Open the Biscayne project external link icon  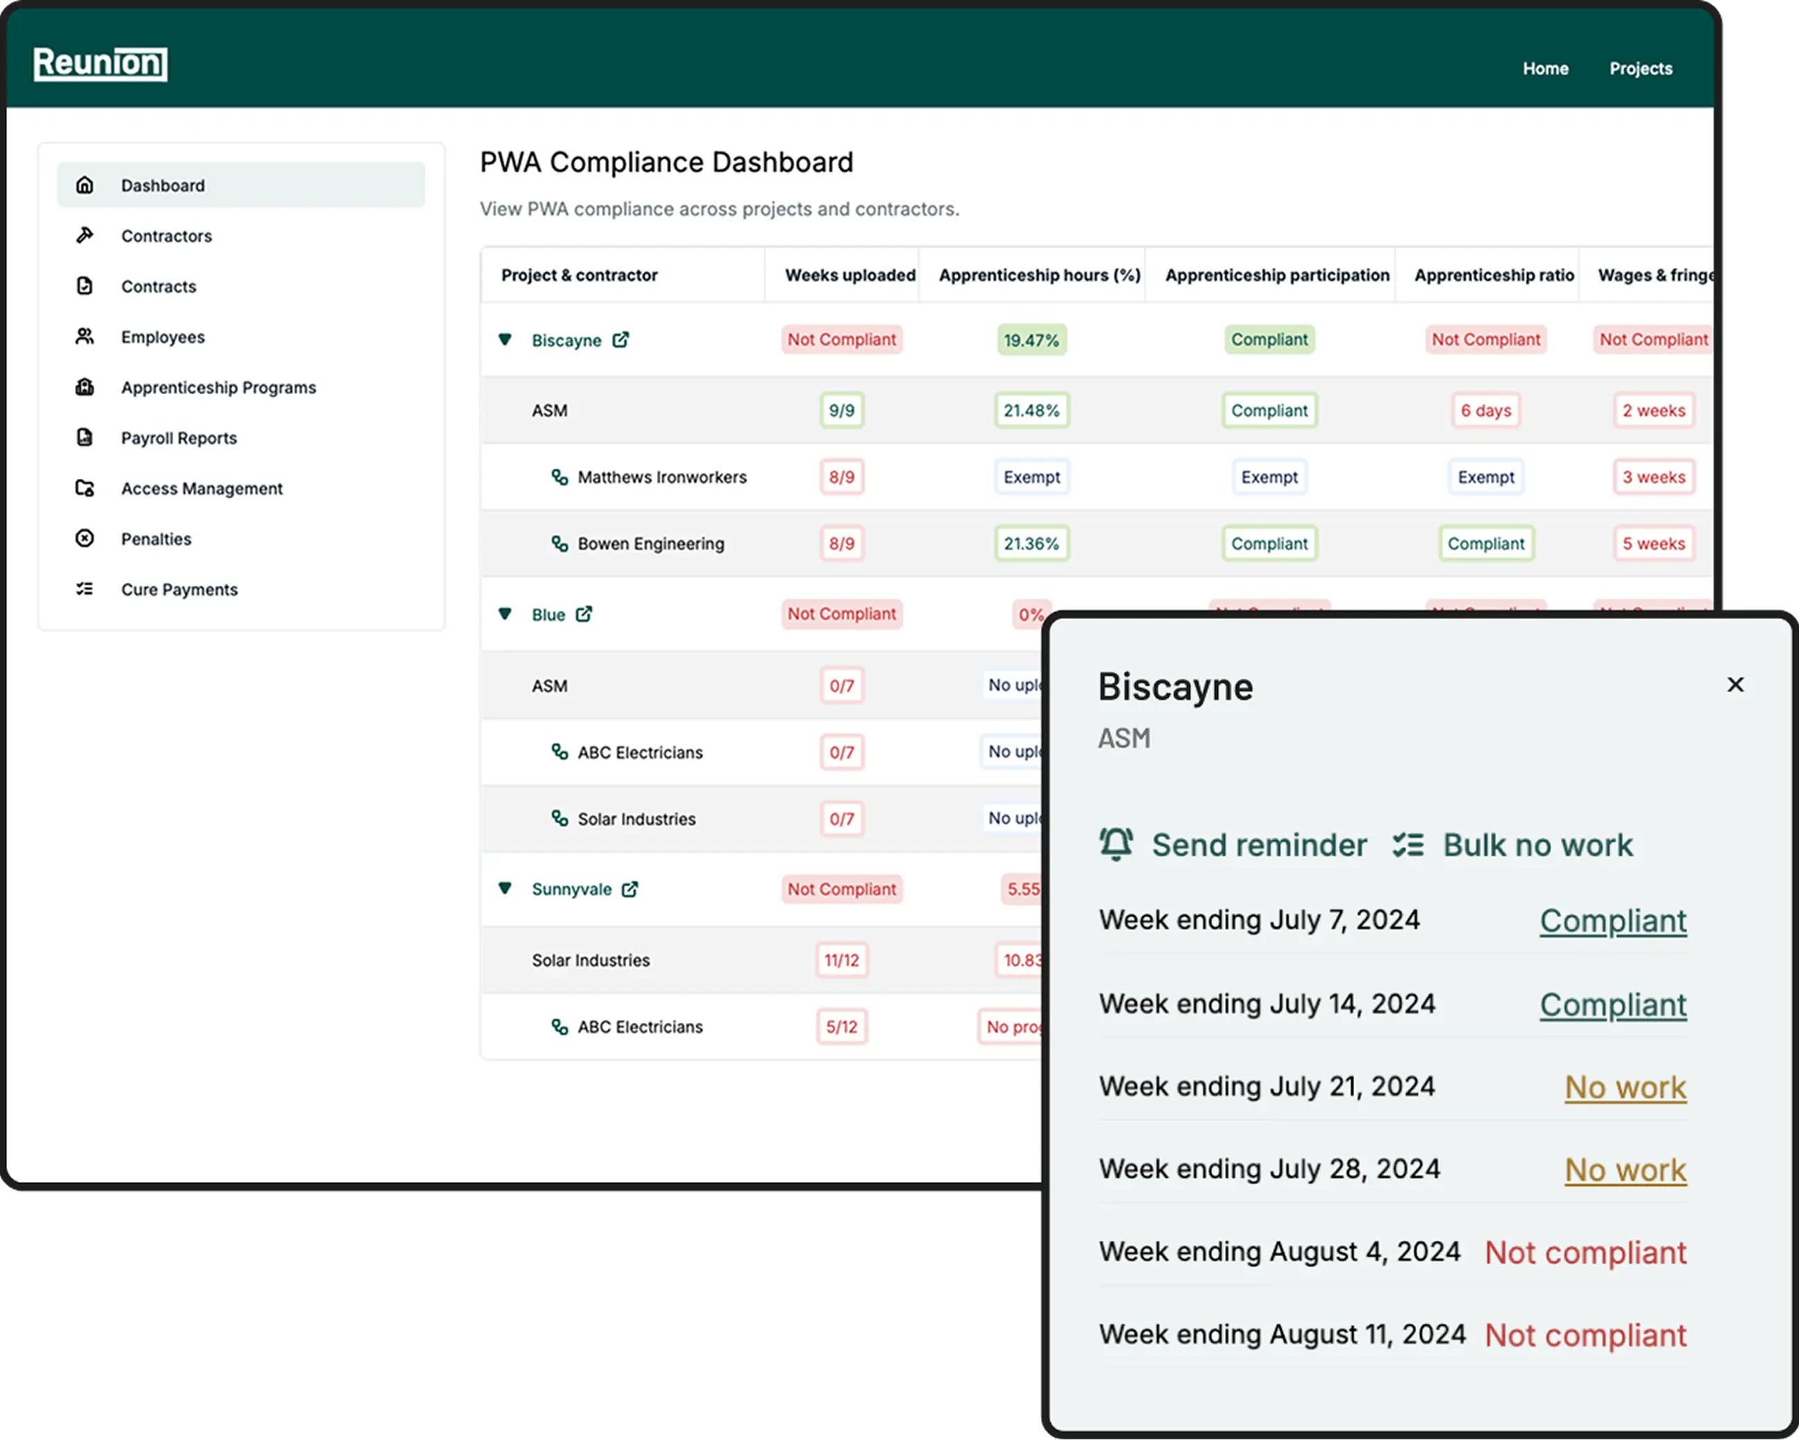pyautogui.click(x=620, y=339)
